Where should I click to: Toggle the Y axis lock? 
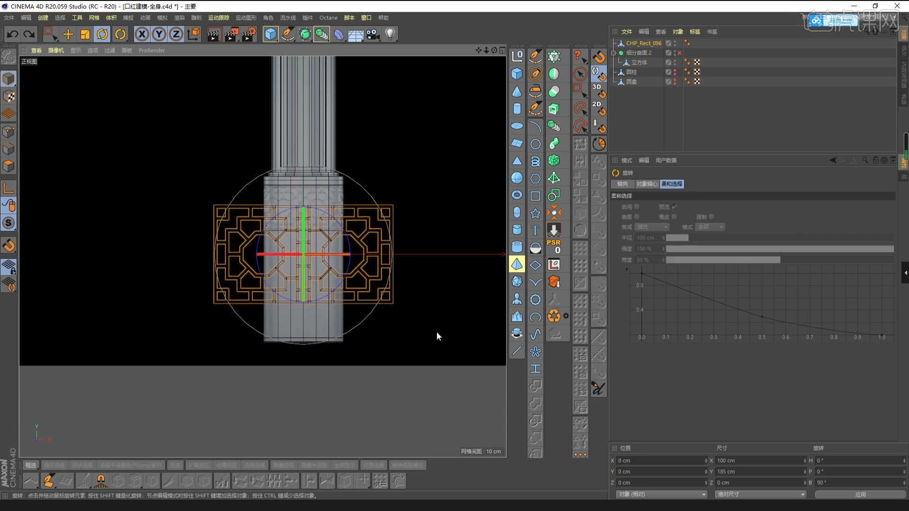pyautogui.click(x=159, y=34)
